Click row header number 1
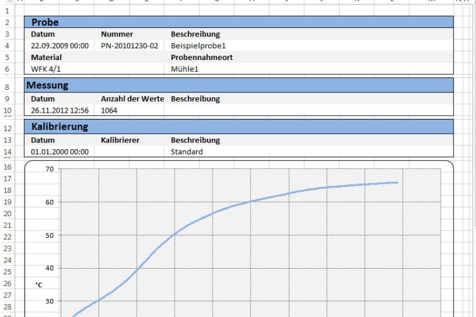476x317 pixels. [7, 11]
